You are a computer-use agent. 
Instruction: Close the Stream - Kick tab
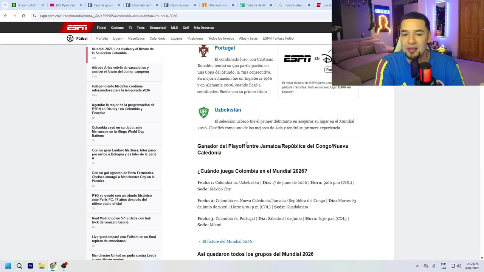43,5
